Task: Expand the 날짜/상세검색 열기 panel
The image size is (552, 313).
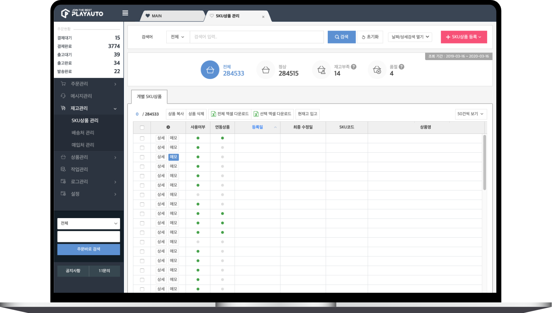Action: (410, 37)
